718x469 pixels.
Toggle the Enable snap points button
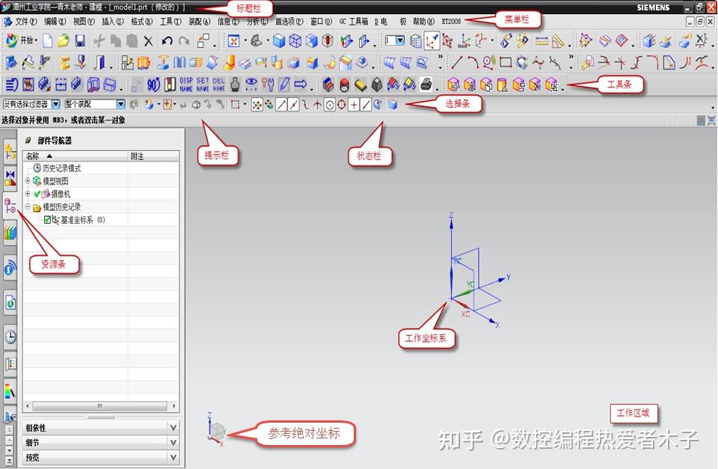coord(257,105)
